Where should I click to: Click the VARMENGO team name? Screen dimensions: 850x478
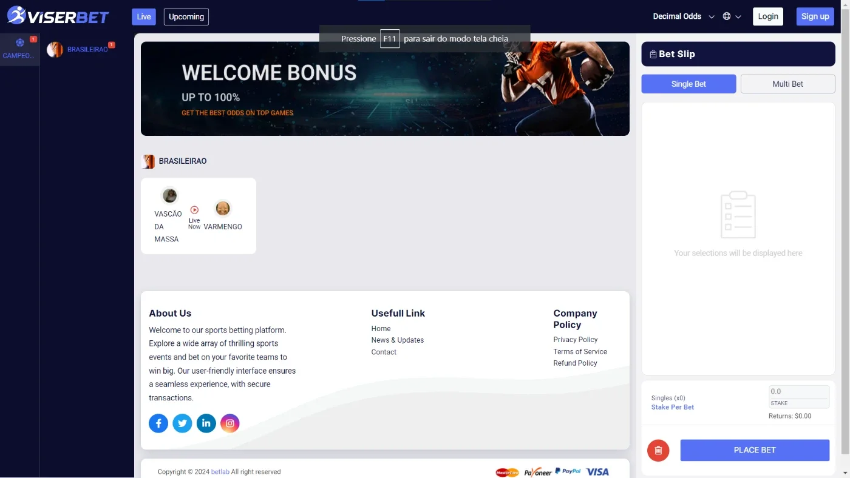[x=223, y=227]
